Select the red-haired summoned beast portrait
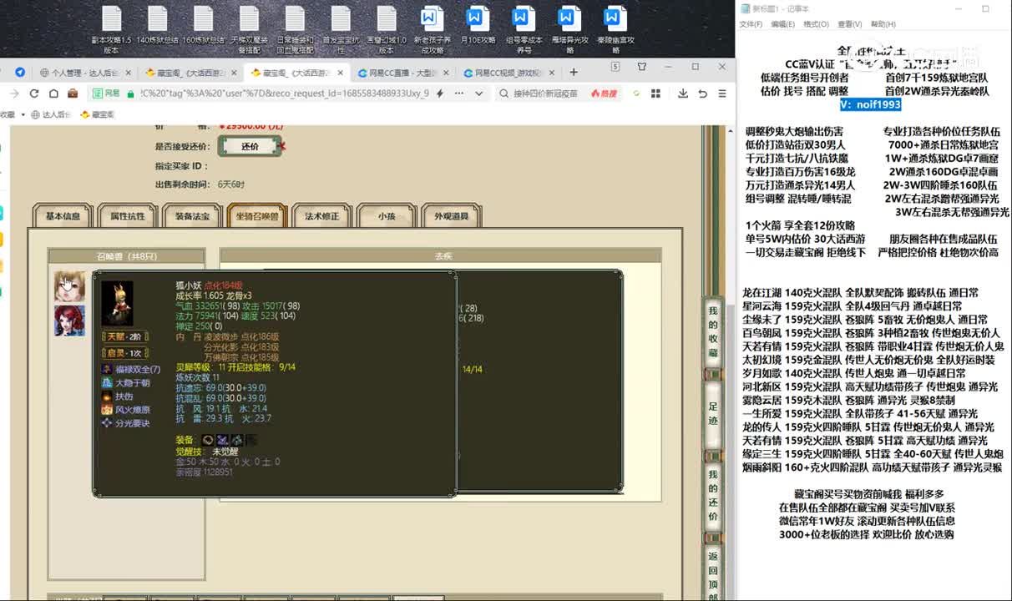 tap(69, 321)
